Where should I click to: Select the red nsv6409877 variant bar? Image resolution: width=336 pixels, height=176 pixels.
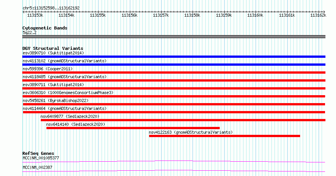coord(183,120)
